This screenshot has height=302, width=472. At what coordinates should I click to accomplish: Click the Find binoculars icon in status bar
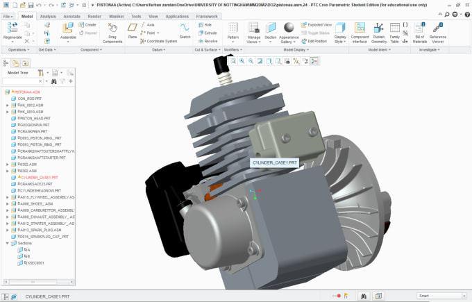coord(364,296)
